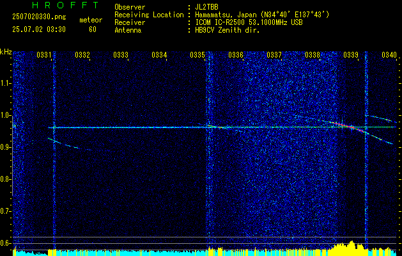Click the 1.0 kHz axis label

(6, 115)
